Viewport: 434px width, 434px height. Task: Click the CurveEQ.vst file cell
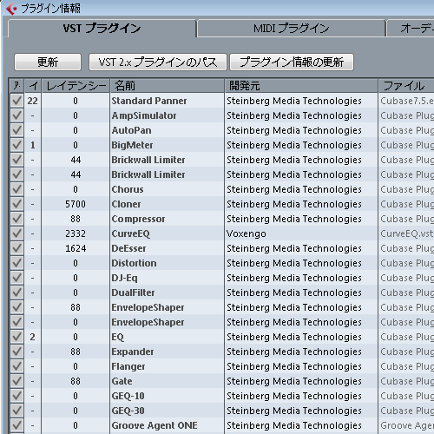click(x=407, y=233)
